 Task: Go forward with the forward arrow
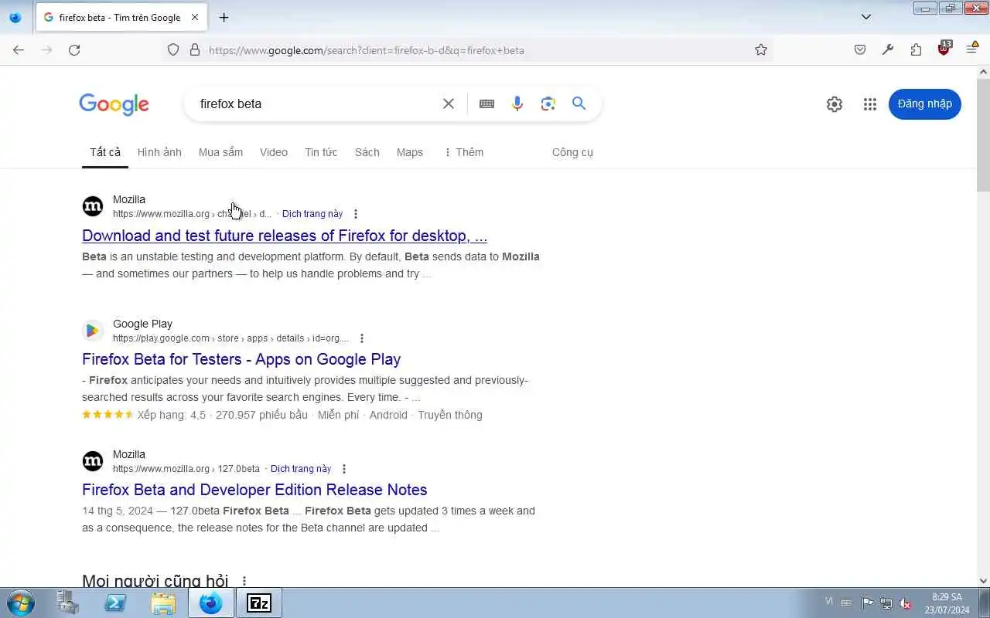pyautogui.click(x=46, y=50)
